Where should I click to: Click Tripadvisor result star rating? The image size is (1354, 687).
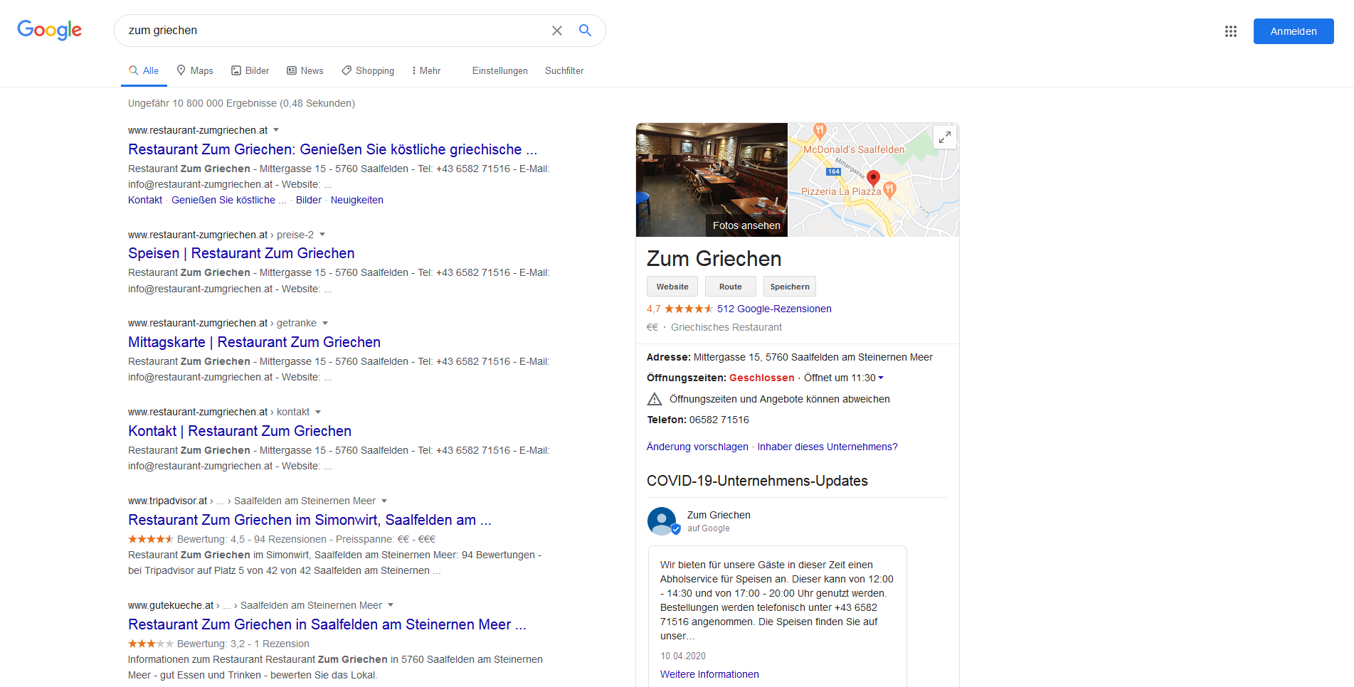click(x=150, y=539)
